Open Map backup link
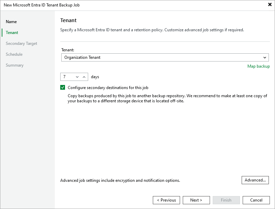This screenshot has width=275, height=209. point(259,66)
